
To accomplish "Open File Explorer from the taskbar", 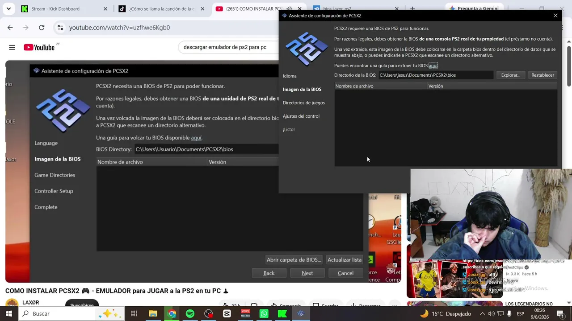I will click(153, 313).
